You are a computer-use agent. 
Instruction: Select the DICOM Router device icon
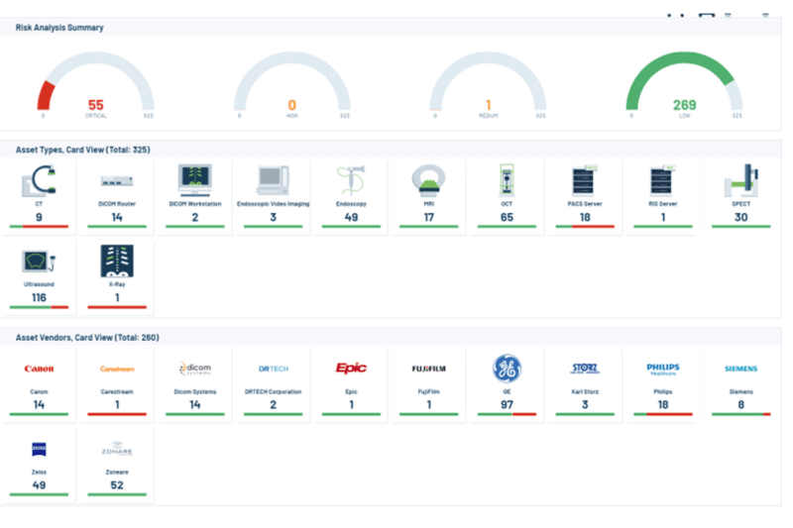coord(117,180)
